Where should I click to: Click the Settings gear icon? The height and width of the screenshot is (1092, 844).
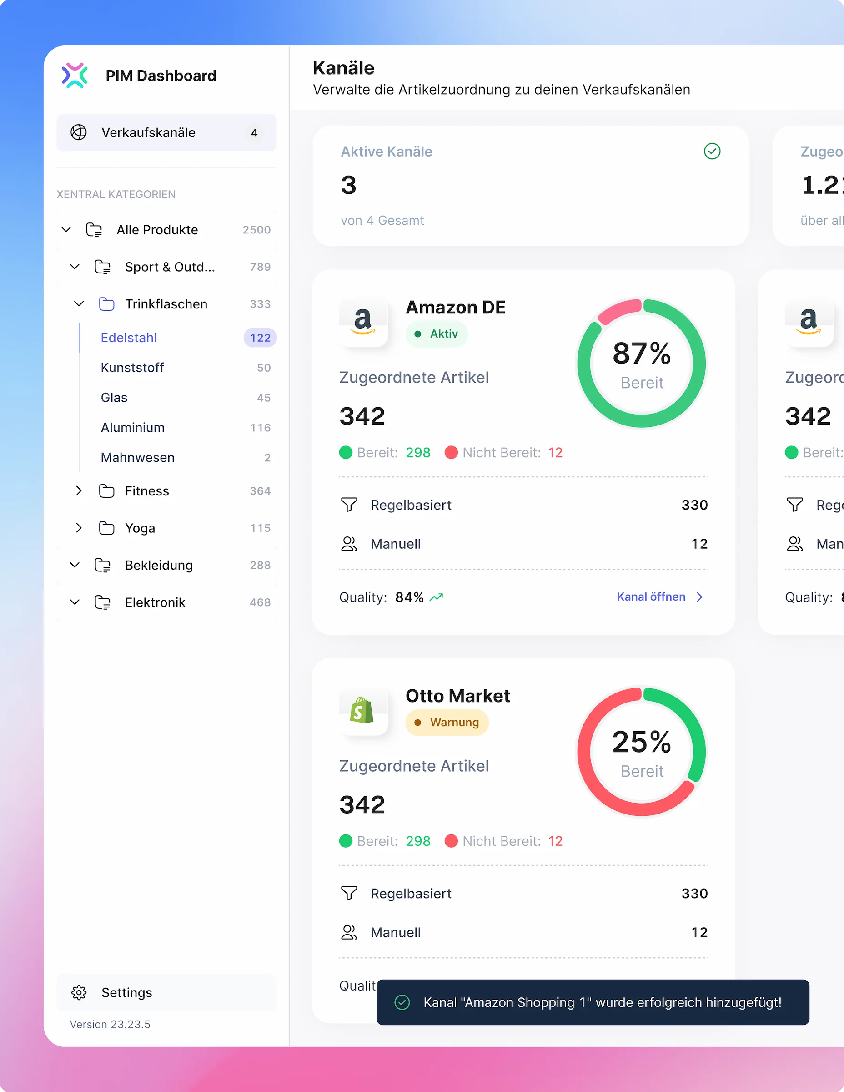point(79,992)
